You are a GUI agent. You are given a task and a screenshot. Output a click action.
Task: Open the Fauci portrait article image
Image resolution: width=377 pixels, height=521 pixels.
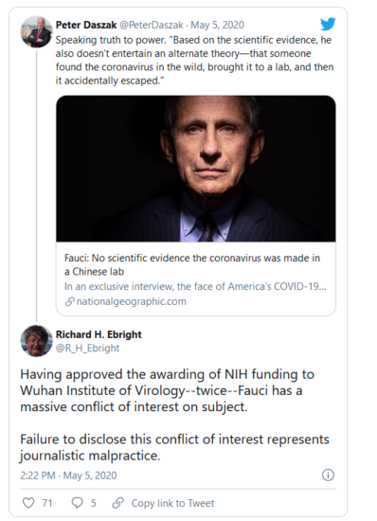tap(196, 169)
